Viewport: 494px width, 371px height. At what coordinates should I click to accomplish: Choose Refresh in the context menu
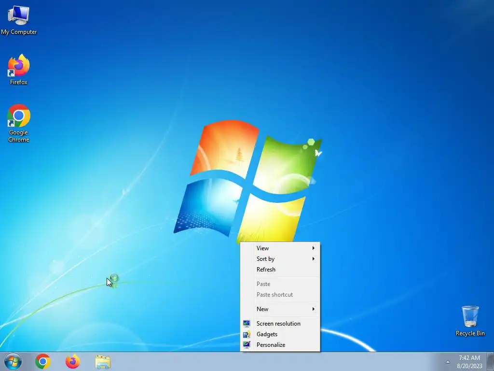tap(280, 270)
